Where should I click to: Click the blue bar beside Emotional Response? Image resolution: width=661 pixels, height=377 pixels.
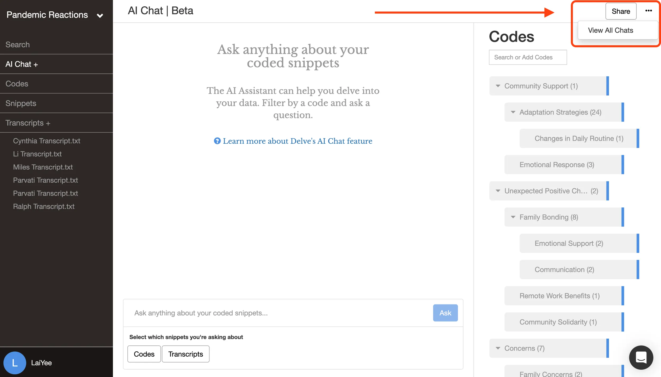623,165
